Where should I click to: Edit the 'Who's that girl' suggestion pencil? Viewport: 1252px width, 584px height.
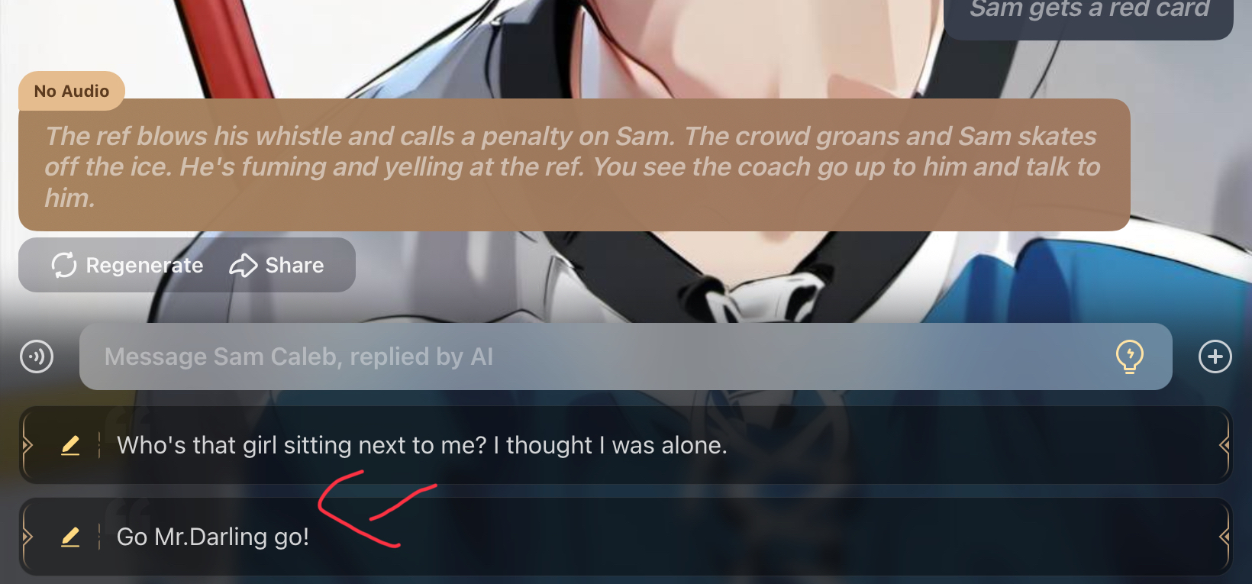70,445
